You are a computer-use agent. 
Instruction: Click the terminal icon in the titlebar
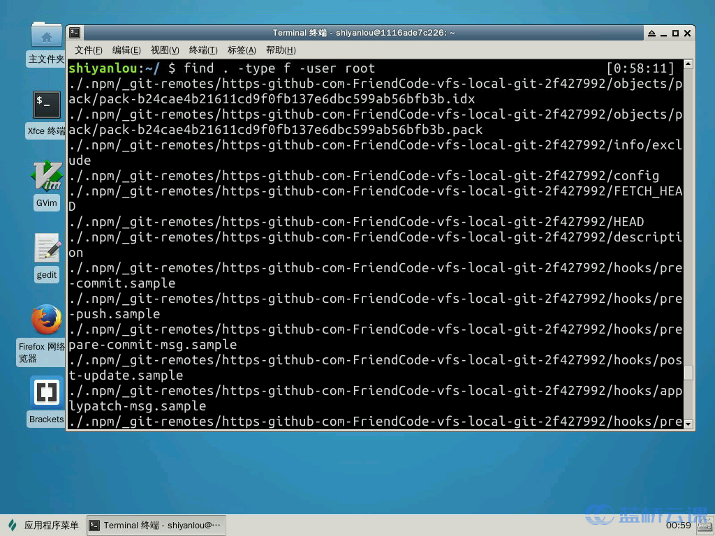coord(74,32)
